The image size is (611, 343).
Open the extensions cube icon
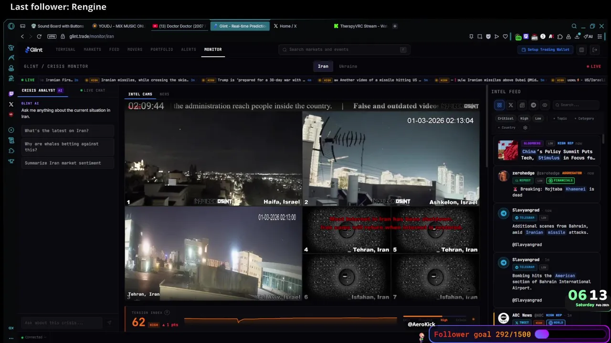pos(560,36)
